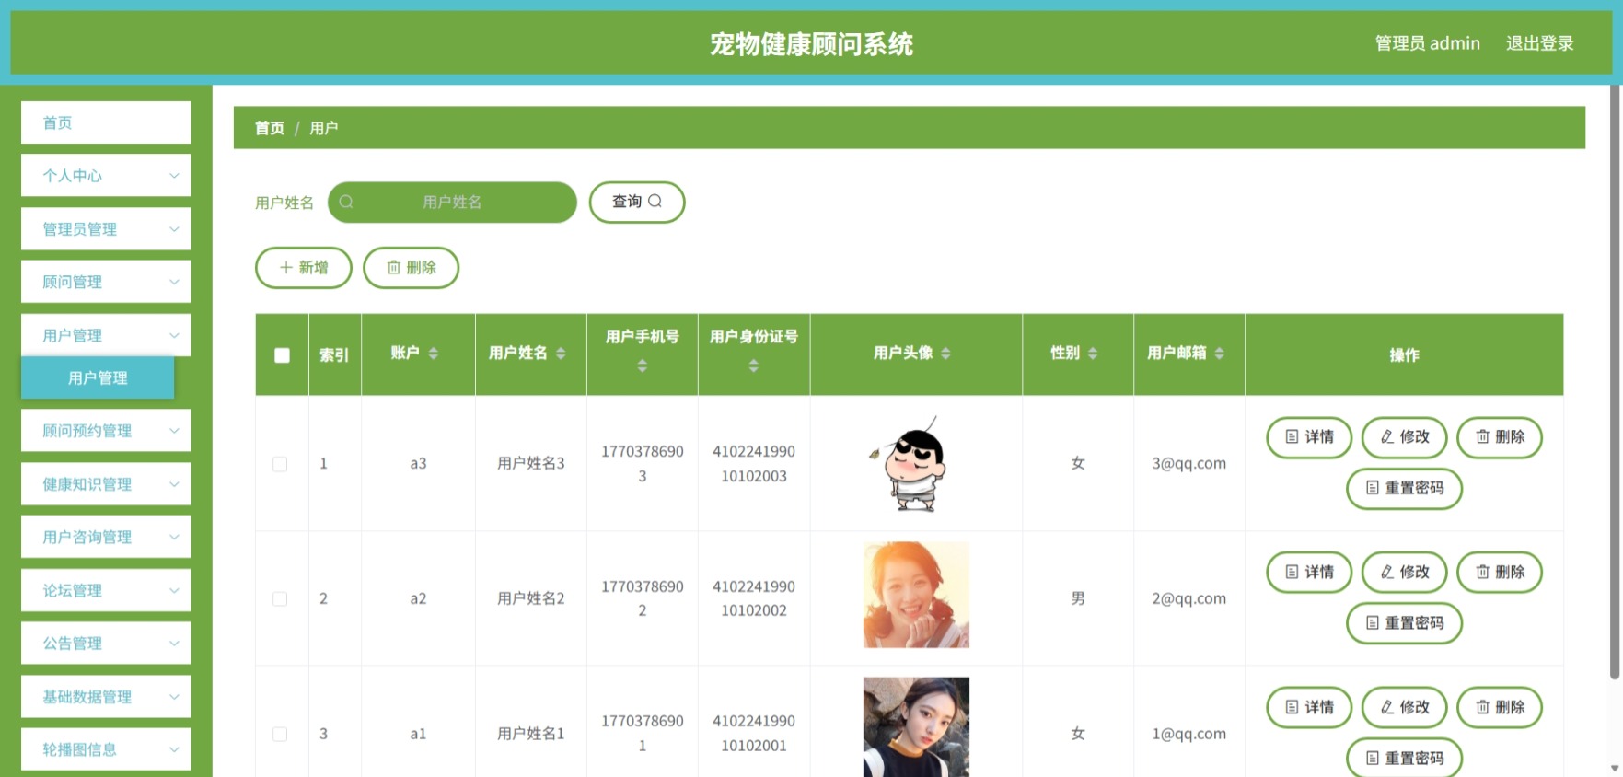Screen dimensions: 1623x777
Task: Click 修改 for user a2
Action: point(1405,573)
